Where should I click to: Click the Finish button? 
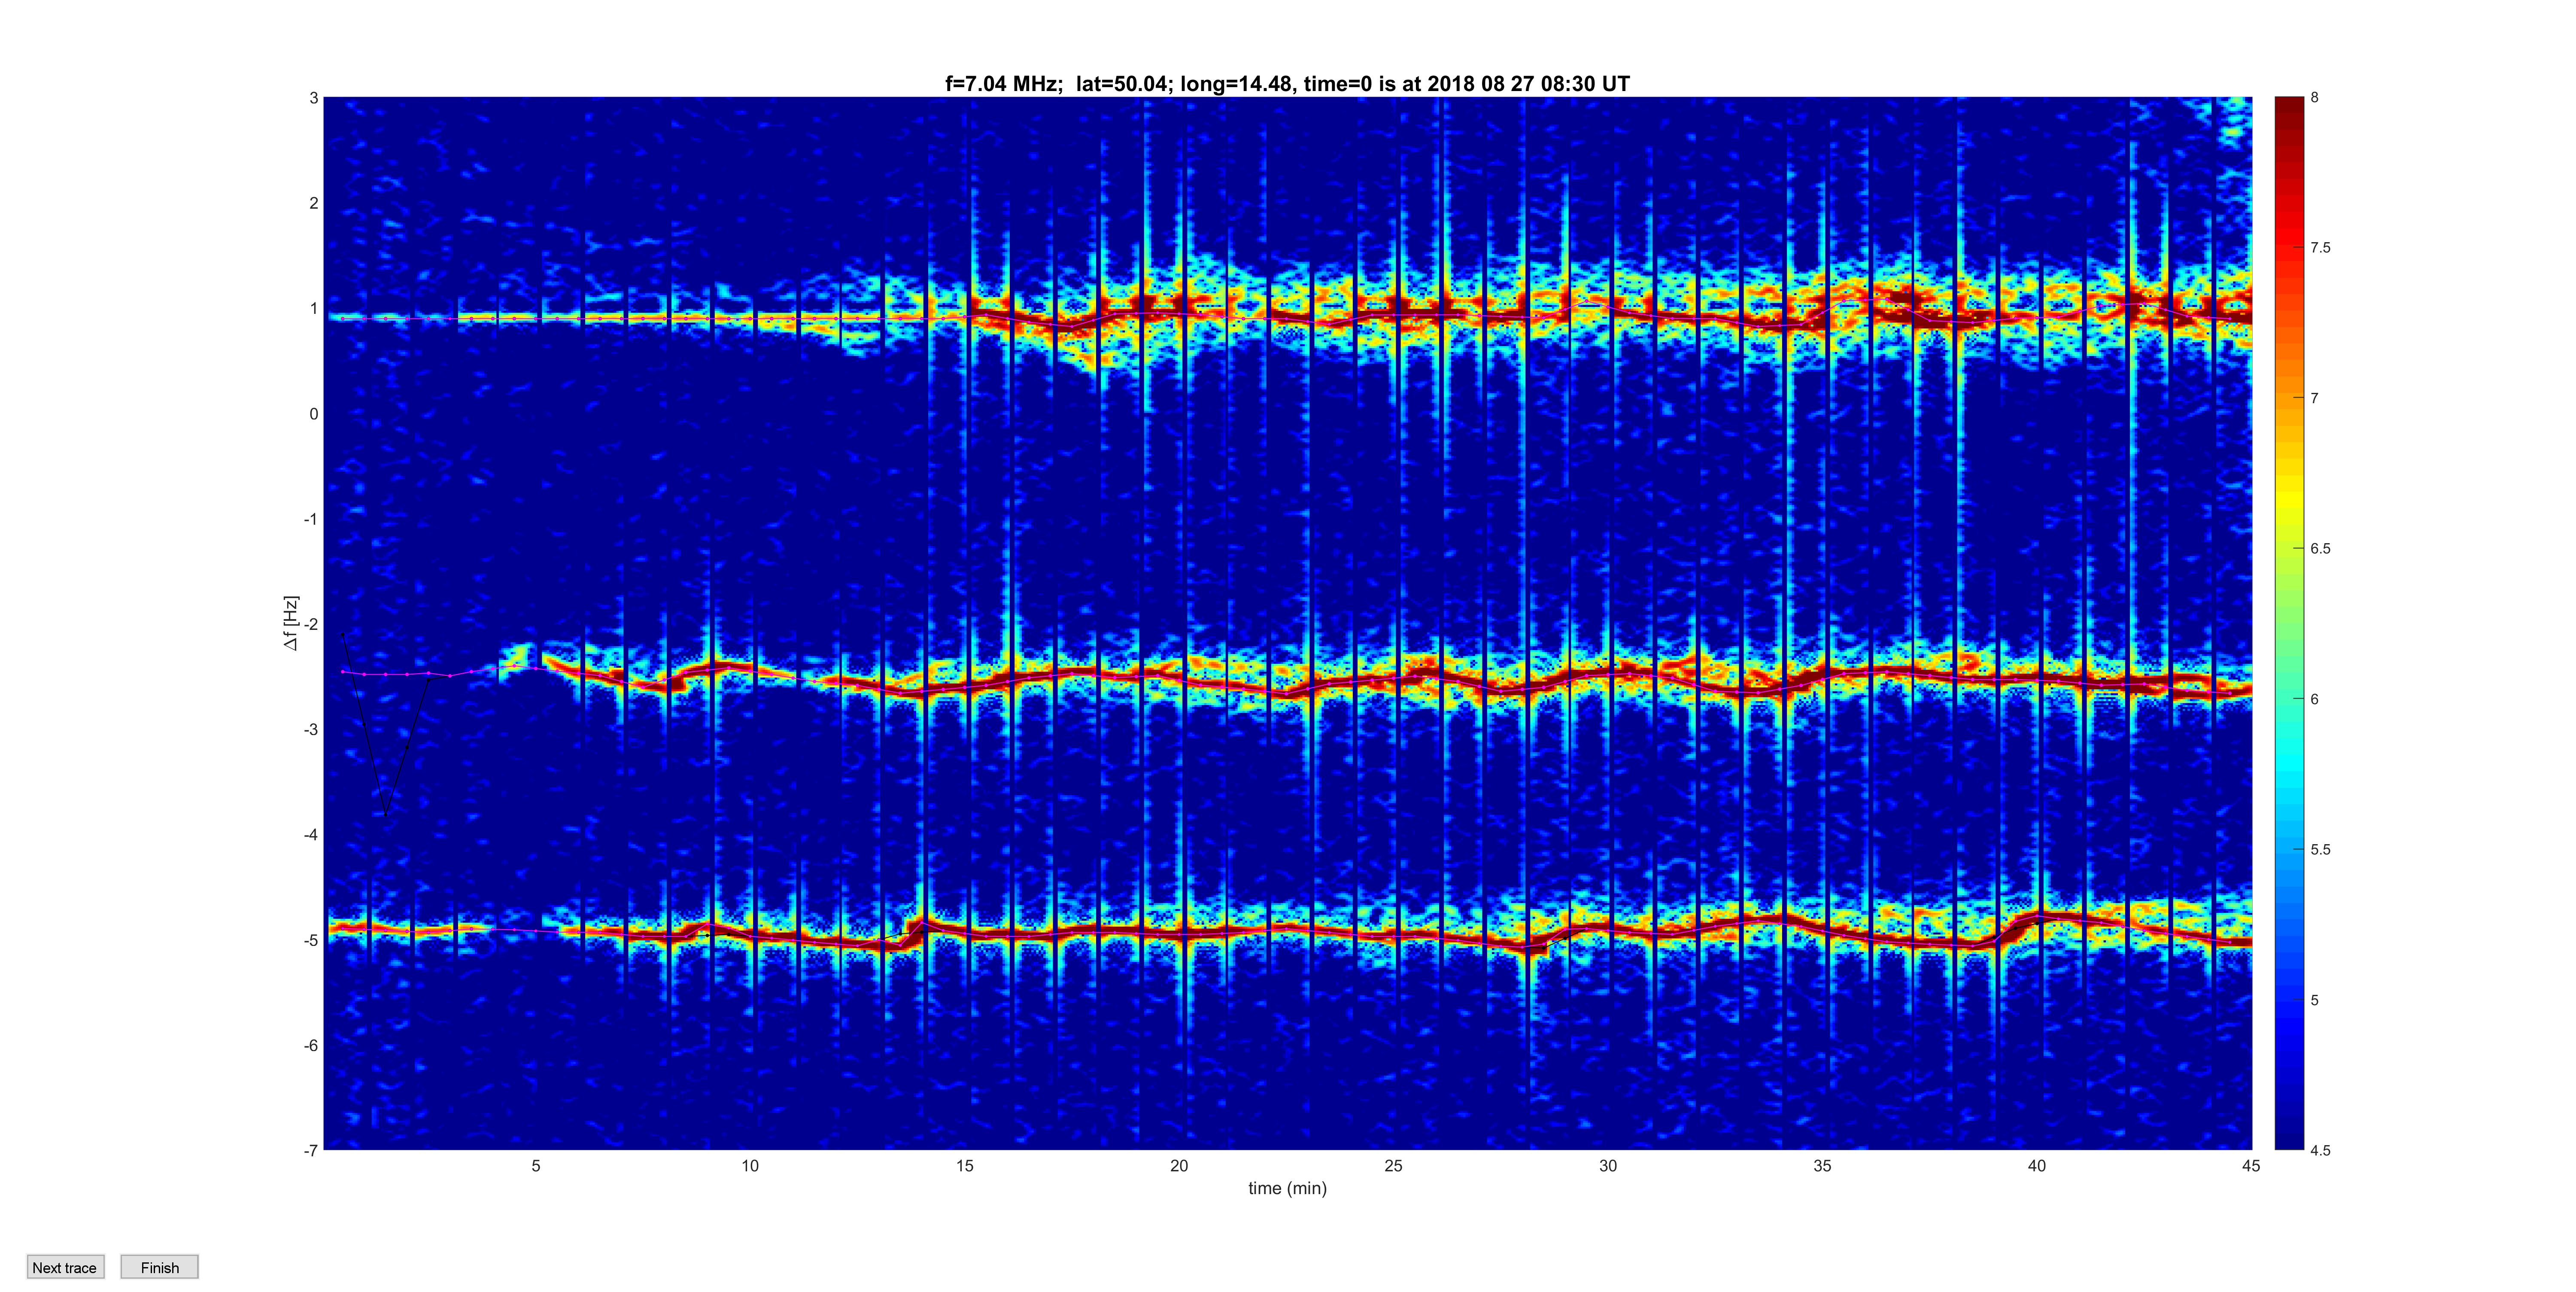pos(160,1267)
